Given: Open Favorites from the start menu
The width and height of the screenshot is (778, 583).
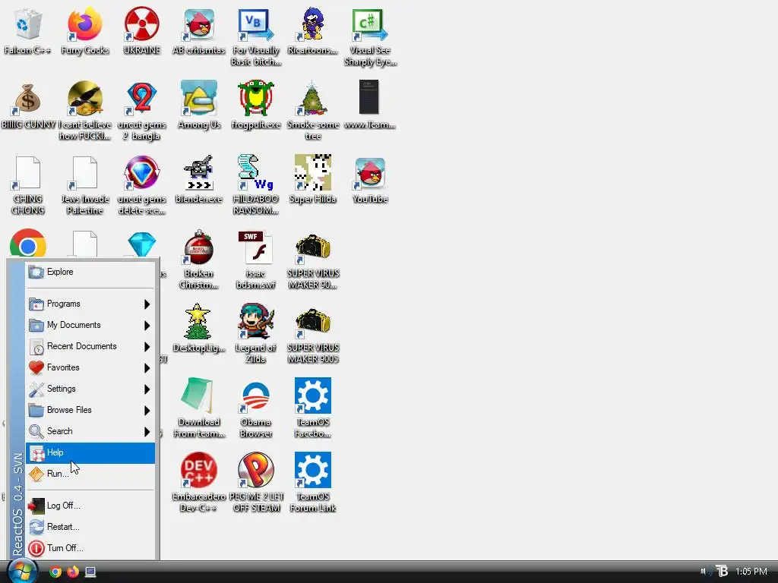Looking at the screenshot, I should coord(90,368).
